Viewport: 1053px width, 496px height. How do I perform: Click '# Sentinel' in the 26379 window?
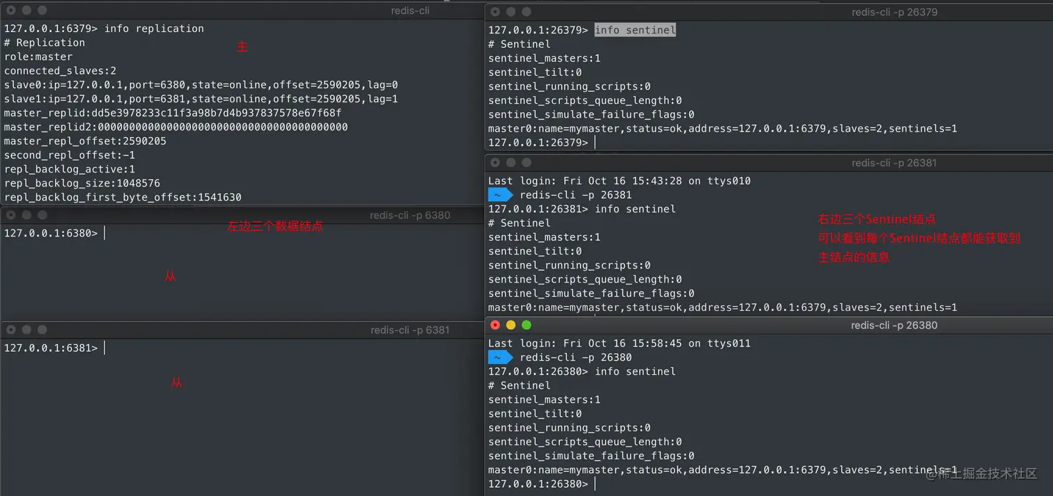(x=520, y=44)
